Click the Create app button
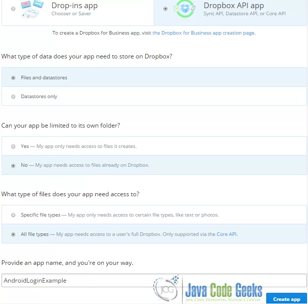 click(x=287, y=299)
